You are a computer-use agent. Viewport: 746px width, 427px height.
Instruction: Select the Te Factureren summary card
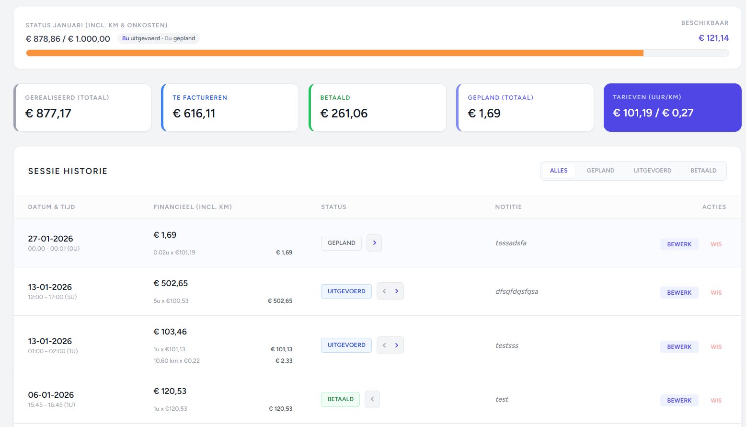pyautogui.click(x=230, y=107)
